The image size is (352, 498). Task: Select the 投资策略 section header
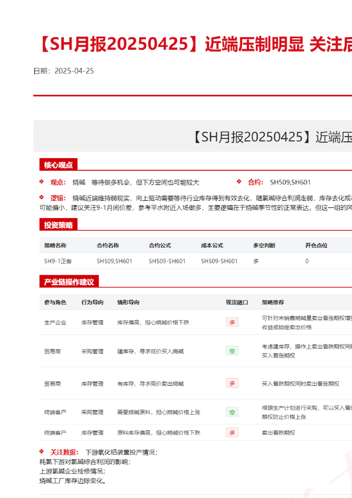(58, 225)
